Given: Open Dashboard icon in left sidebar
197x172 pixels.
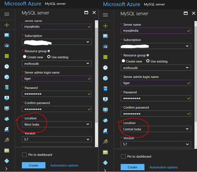Looking at the screenshot, I should click(7, 35).
